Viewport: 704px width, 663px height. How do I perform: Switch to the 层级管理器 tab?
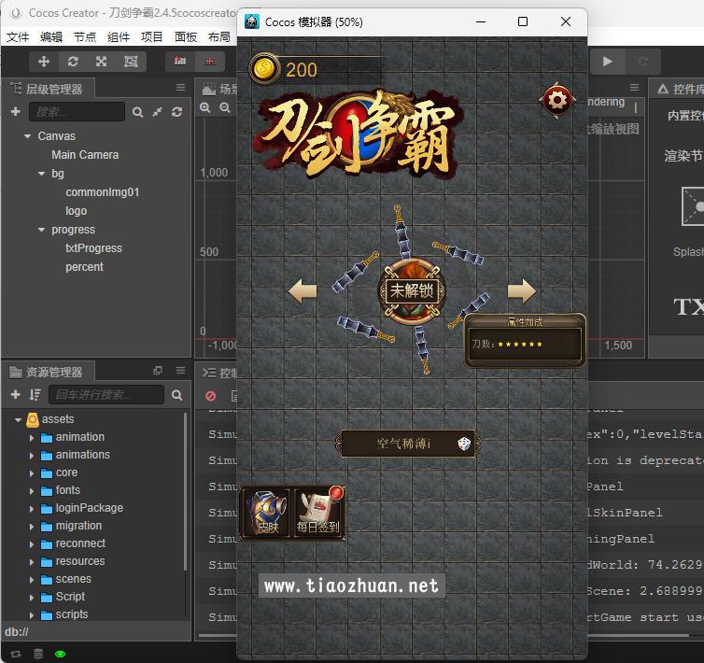(x=48, y=89)
